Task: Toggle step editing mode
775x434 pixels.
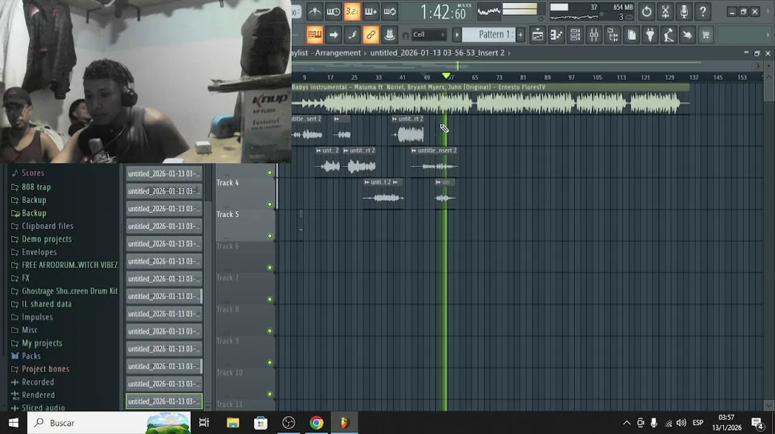Action: coord(352,35)
